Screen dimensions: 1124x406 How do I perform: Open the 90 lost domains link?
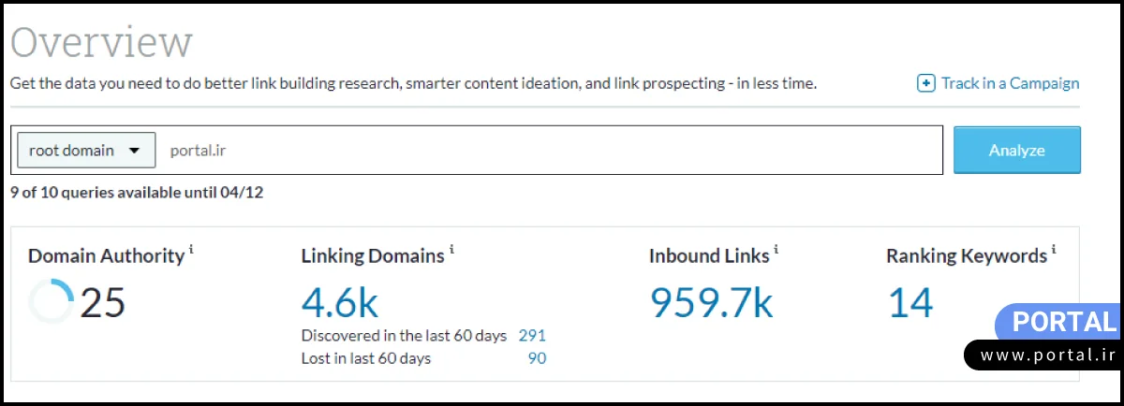537,357
